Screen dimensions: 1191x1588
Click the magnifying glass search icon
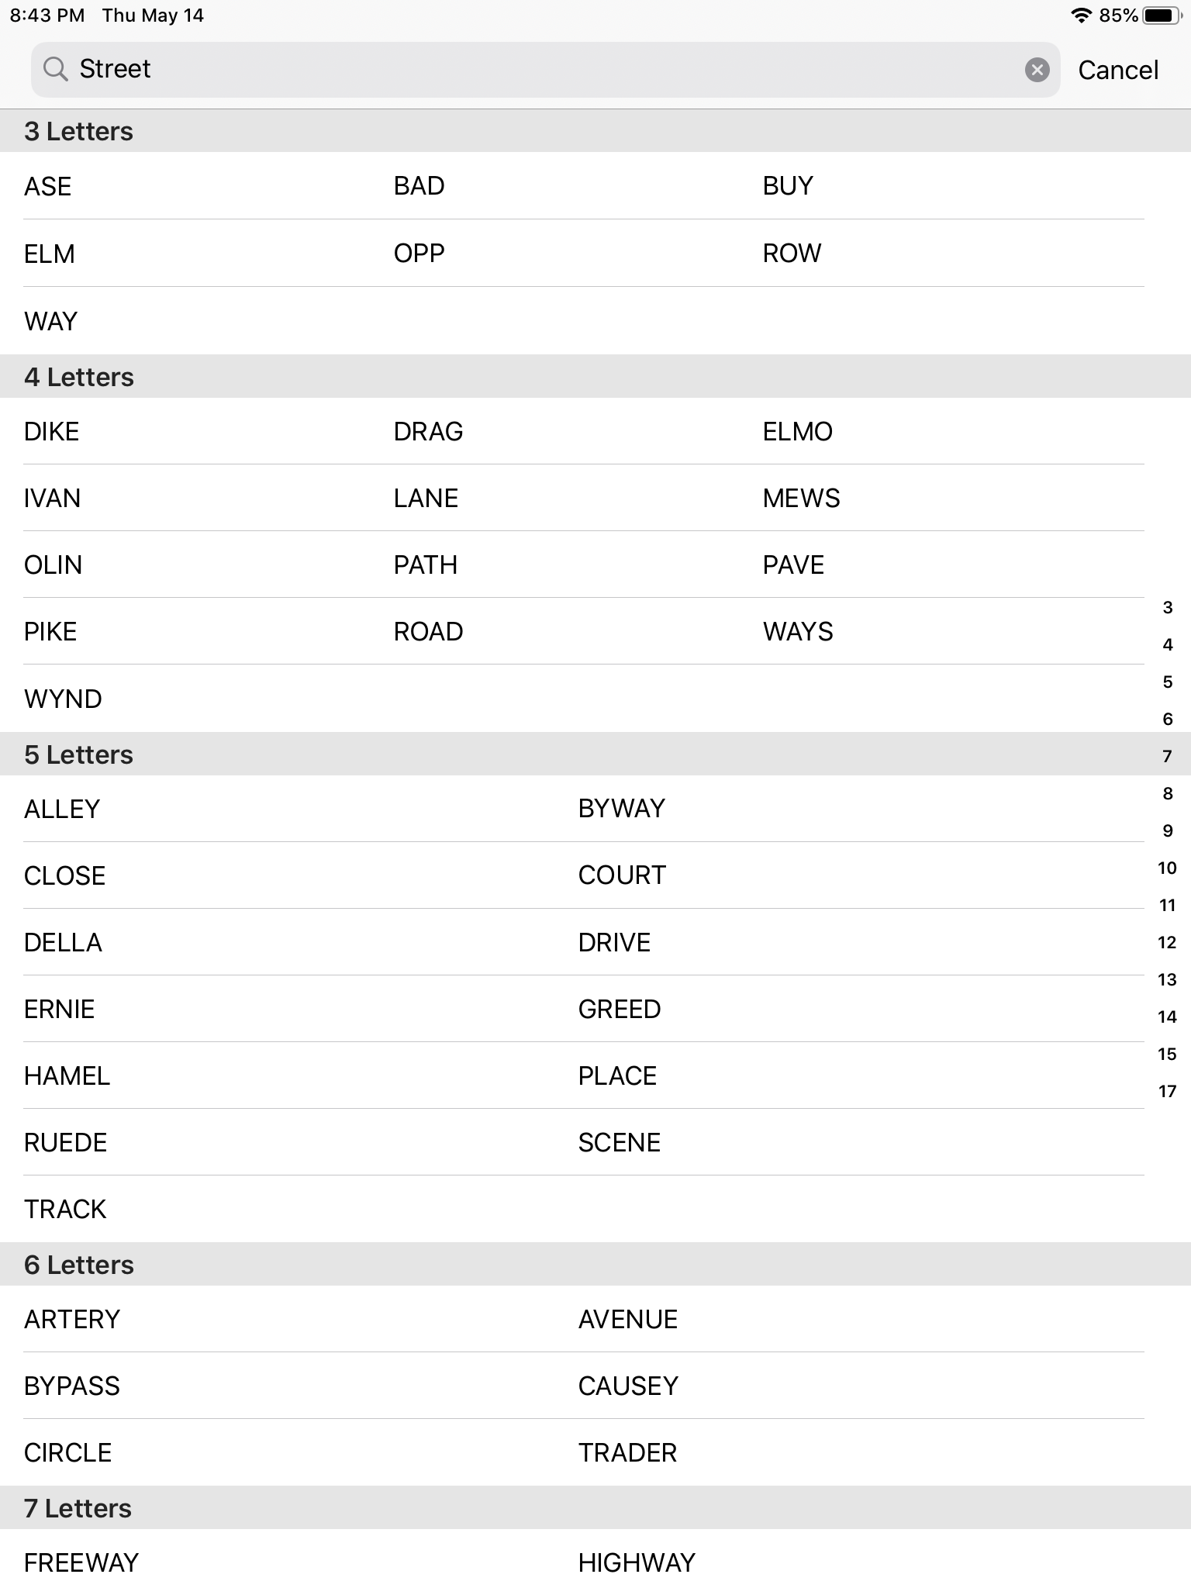point(57,69)
